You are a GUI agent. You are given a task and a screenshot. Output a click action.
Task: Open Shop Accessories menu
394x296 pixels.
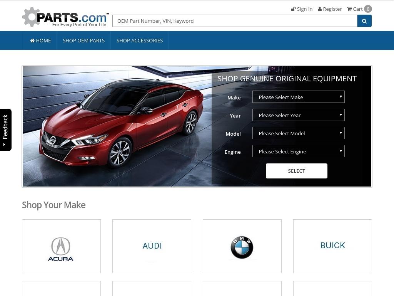(x=140, y=40)
